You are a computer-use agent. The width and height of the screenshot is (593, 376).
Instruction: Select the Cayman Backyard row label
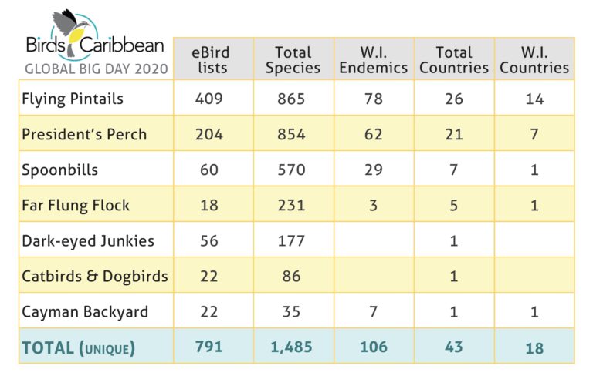85,311
